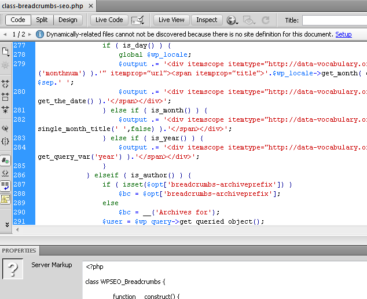Click 'class WPSEO_Breadcrumbs {' in Properties
Screen dimensions: 367x299
pos(125,282)
